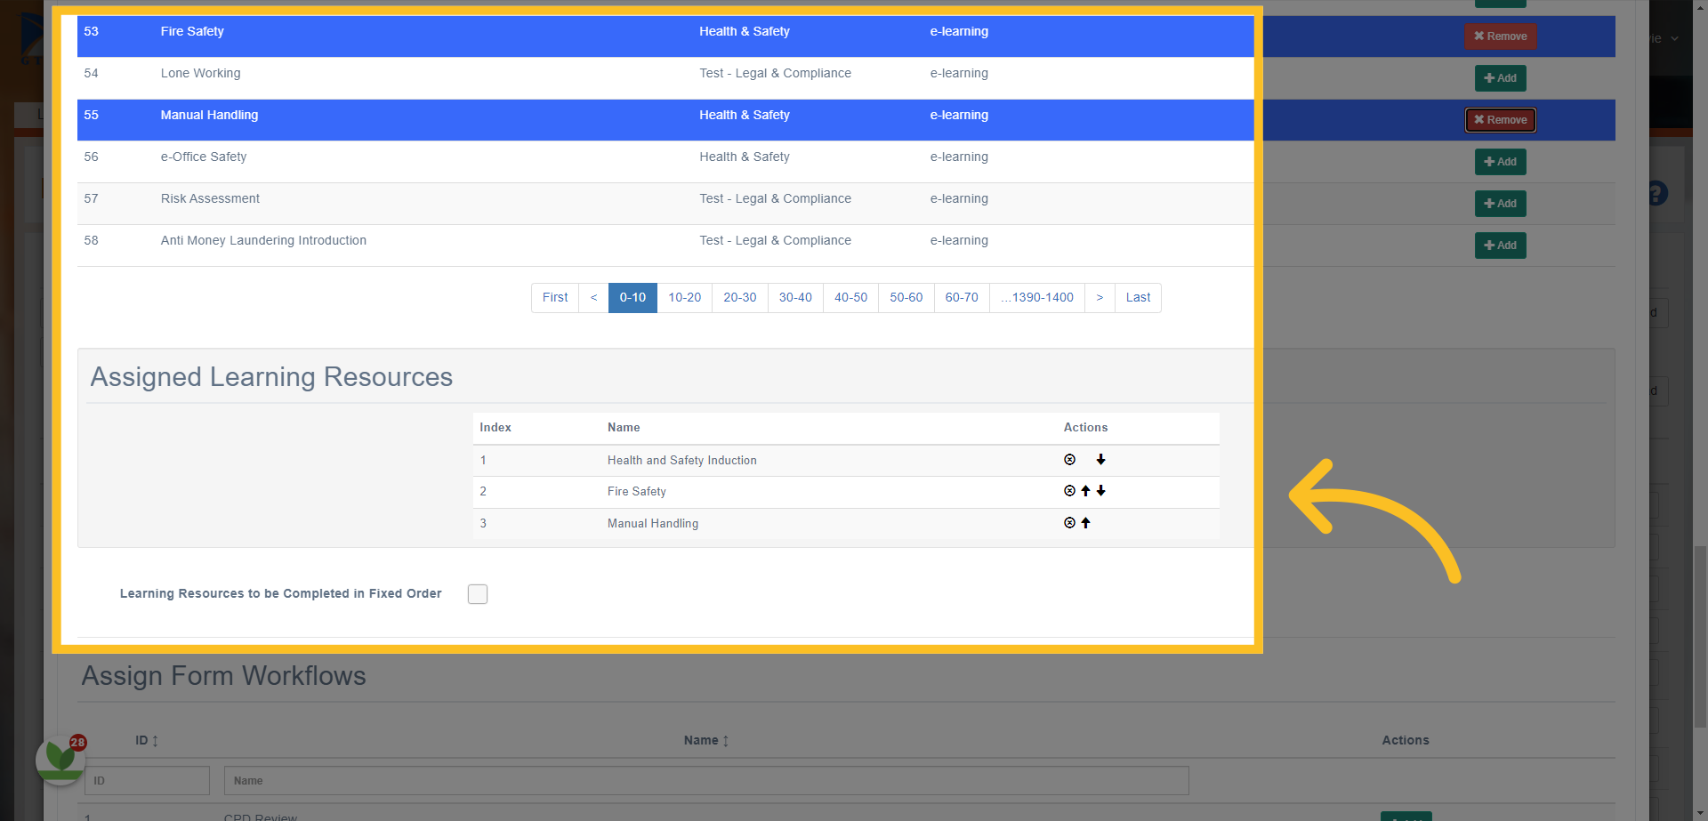Add Risk Assessment resource

click(x=1500, y=204)
